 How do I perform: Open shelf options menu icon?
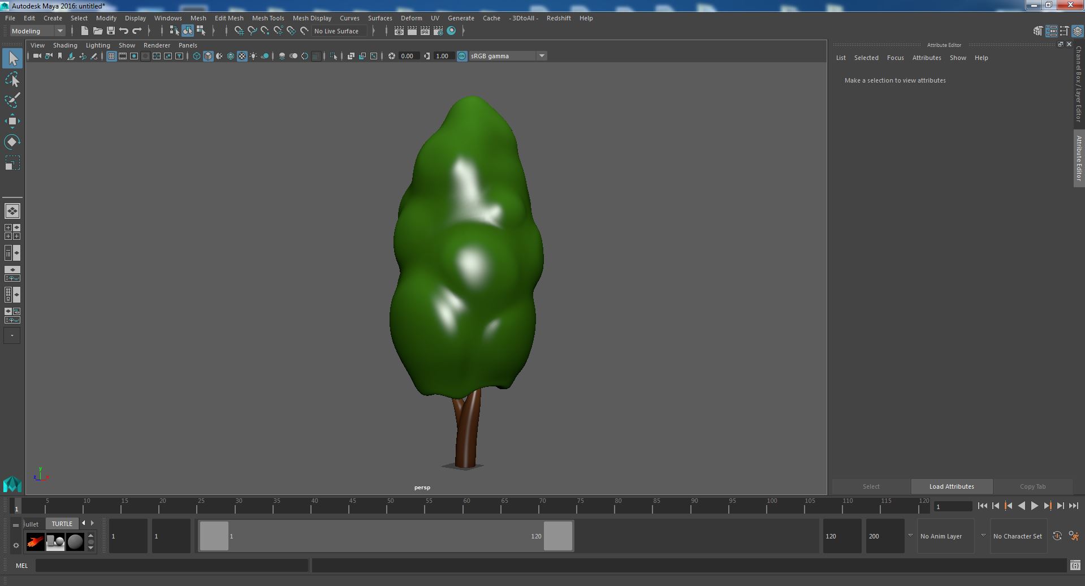16,546
